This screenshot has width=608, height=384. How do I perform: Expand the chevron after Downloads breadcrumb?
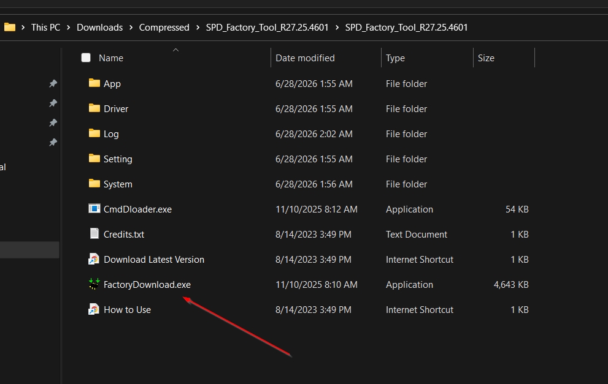131,28
